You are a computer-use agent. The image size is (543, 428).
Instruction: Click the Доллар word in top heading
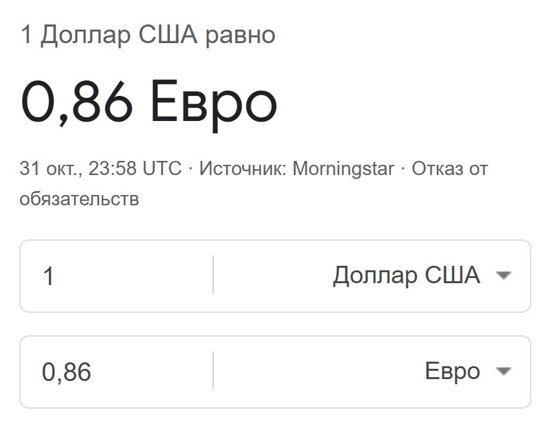86,35
